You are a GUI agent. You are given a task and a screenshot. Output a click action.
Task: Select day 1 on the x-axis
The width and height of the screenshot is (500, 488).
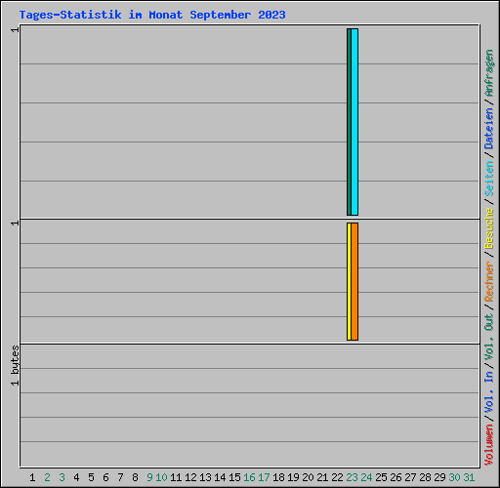click(32, 477)
